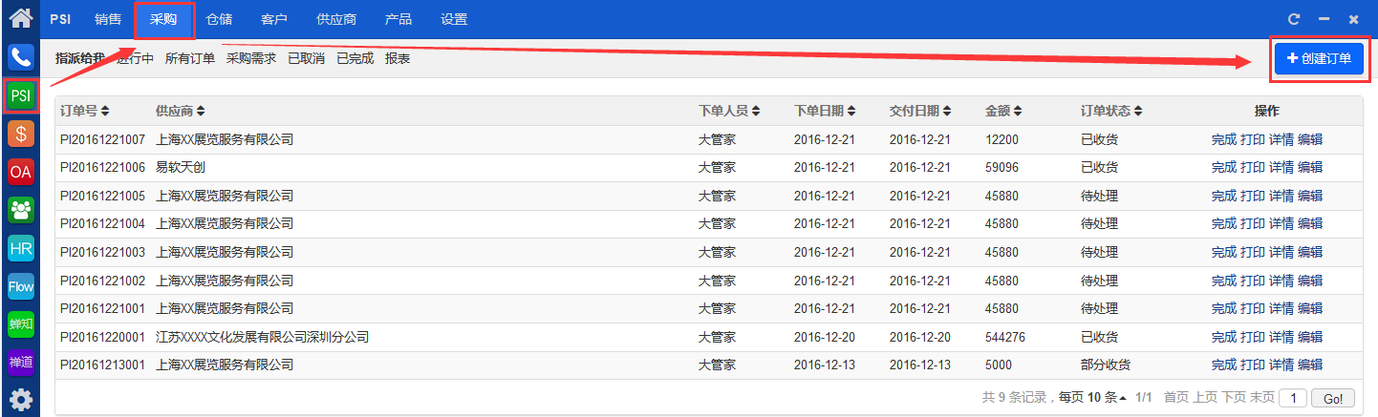Click 编辑 for order PI20161221001
This screenshot has height=417, width=1378.
[x=1310, y=308]
